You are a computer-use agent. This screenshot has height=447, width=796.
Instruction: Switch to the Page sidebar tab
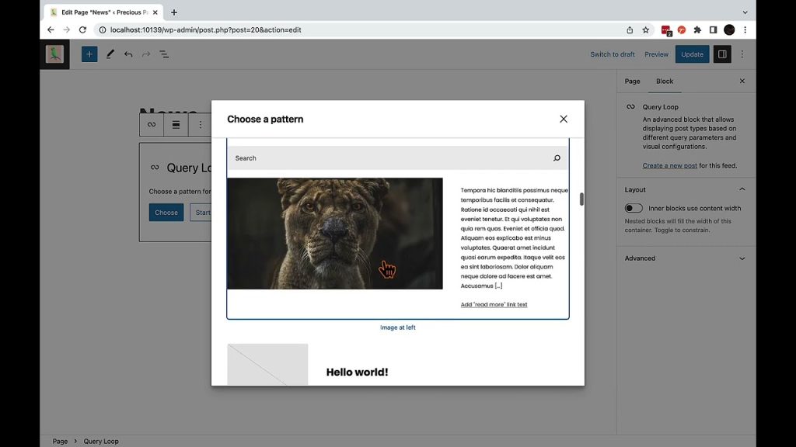(632, 81)
